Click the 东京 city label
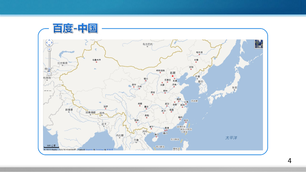 (x=235, y=87)
